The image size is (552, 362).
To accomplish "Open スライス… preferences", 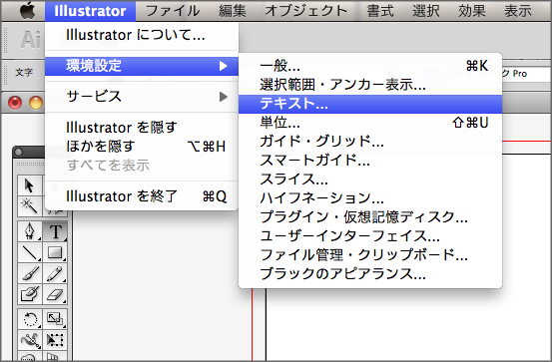I will (x=370, y=180).
